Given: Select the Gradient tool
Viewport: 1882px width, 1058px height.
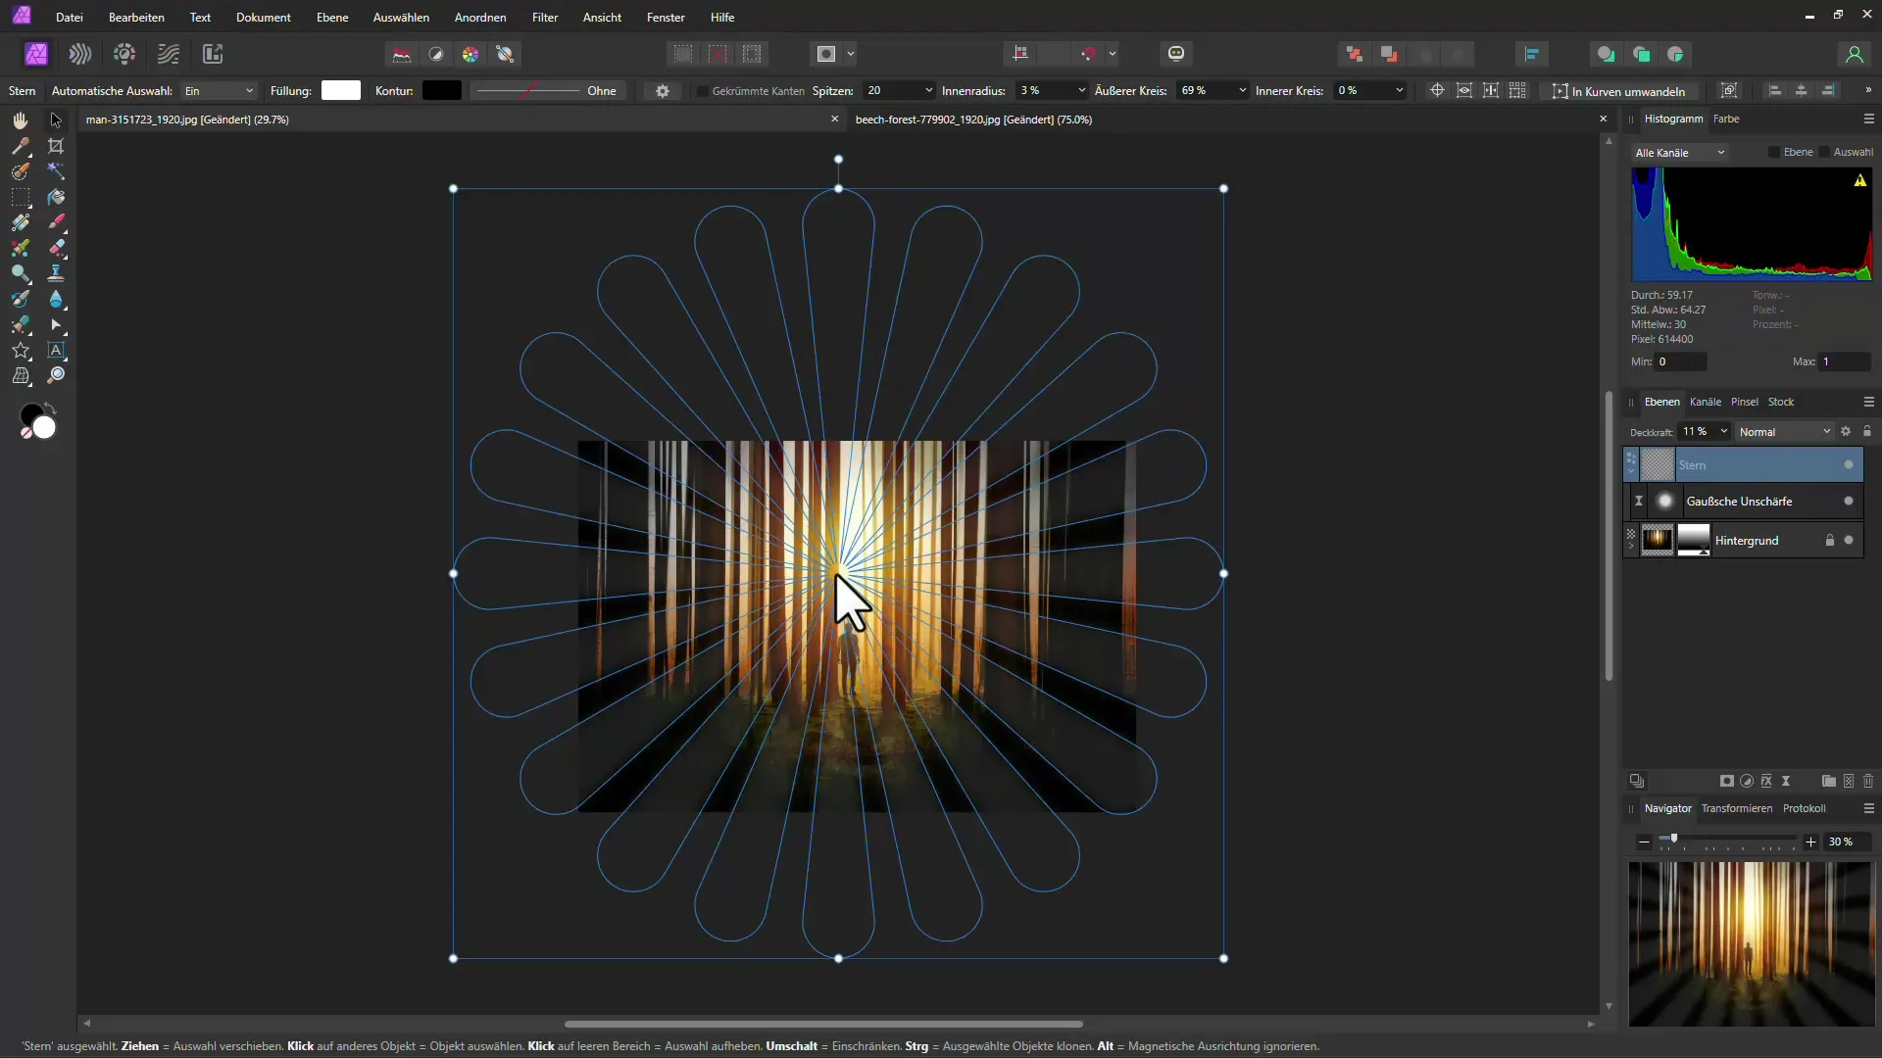Looking at the screenshot, I should tap(20, 222).
